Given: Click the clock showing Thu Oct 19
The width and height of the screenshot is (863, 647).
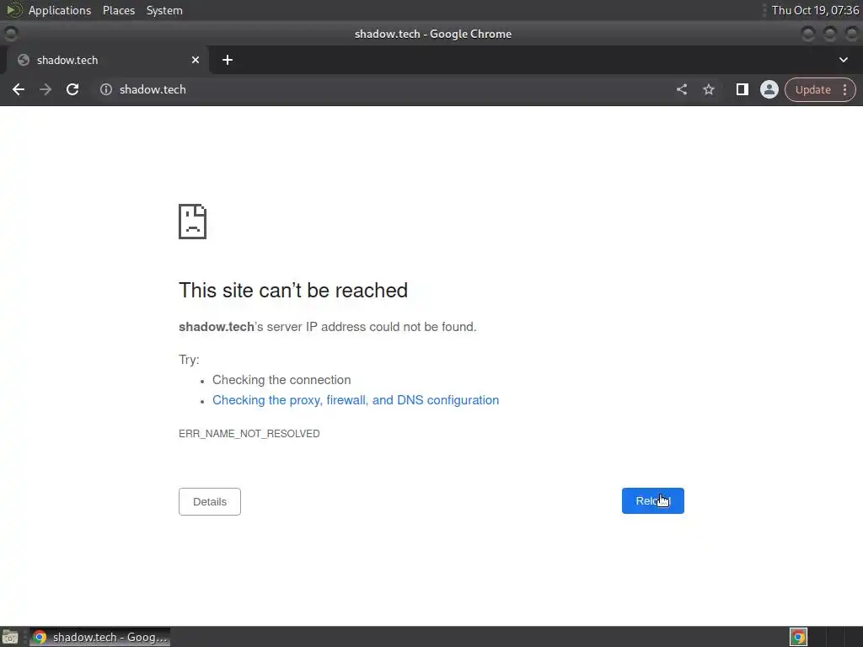Looking at the screenshot, I should (x=815, y=10).
